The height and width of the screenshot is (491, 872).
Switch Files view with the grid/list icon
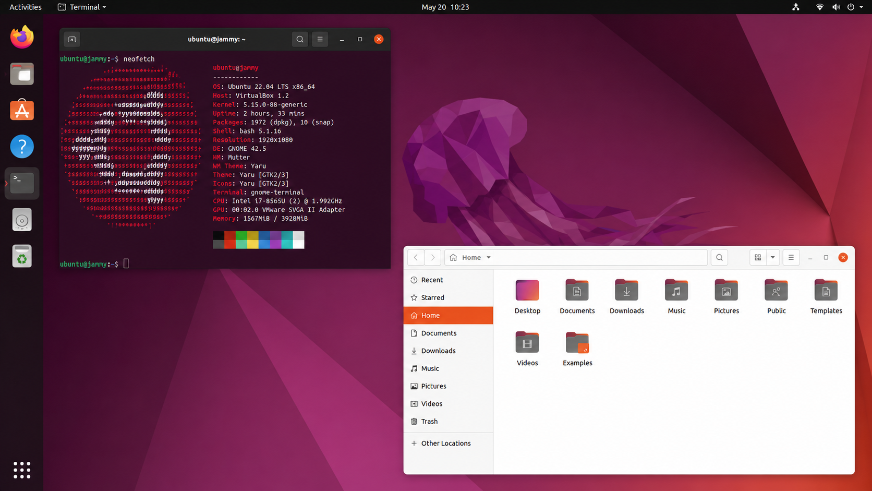pos(758,257)
